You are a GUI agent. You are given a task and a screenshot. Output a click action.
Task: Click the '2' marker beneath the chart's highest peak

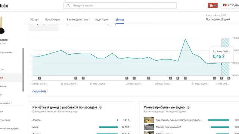click(x=185, y=78)
